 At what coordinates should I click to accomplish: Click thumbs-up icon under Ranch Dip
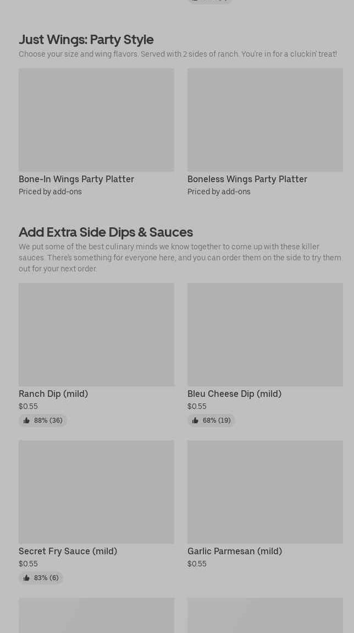(26, 421)
